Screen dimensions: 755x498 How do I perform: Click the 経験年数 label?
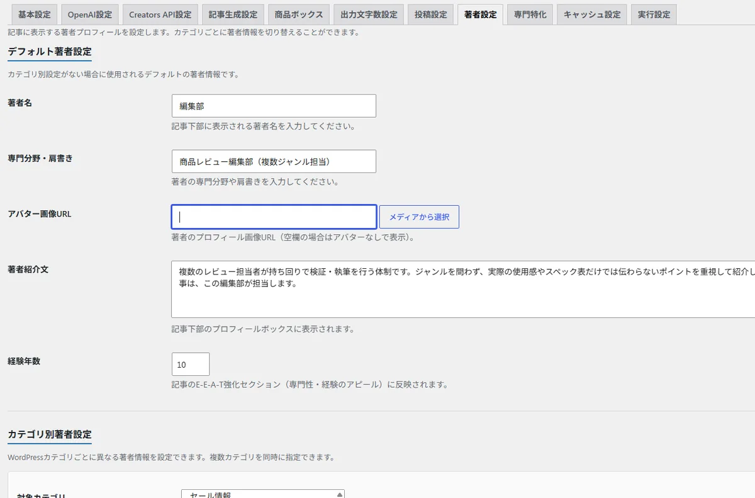[24, 361]
